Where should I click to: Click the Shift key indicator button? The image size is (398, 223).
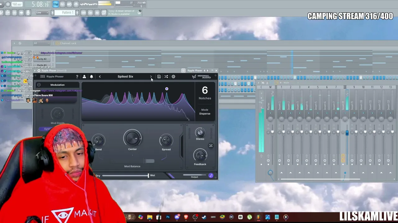(83, 13)
